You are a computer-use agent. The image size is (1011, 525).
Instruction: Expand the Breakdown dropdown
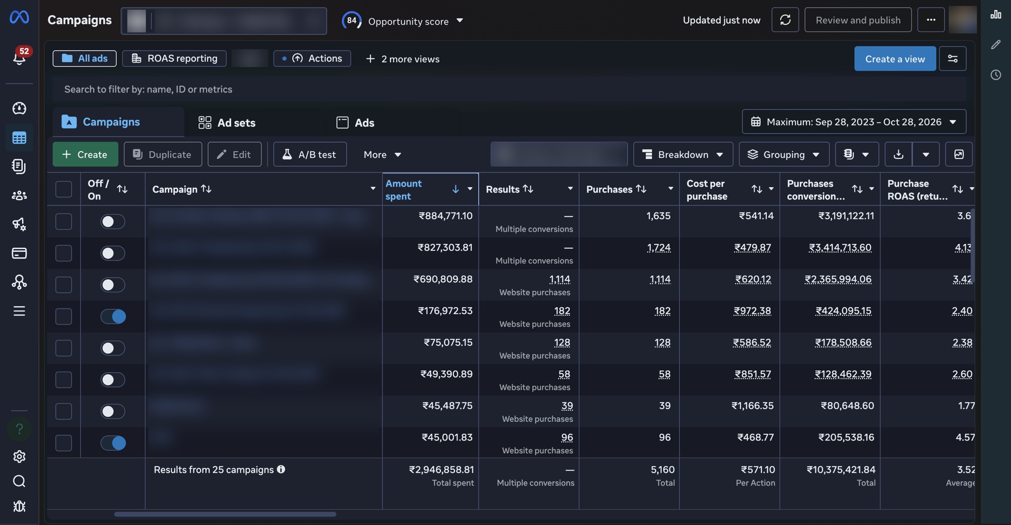pyautogui.click(x=683, y=154)
